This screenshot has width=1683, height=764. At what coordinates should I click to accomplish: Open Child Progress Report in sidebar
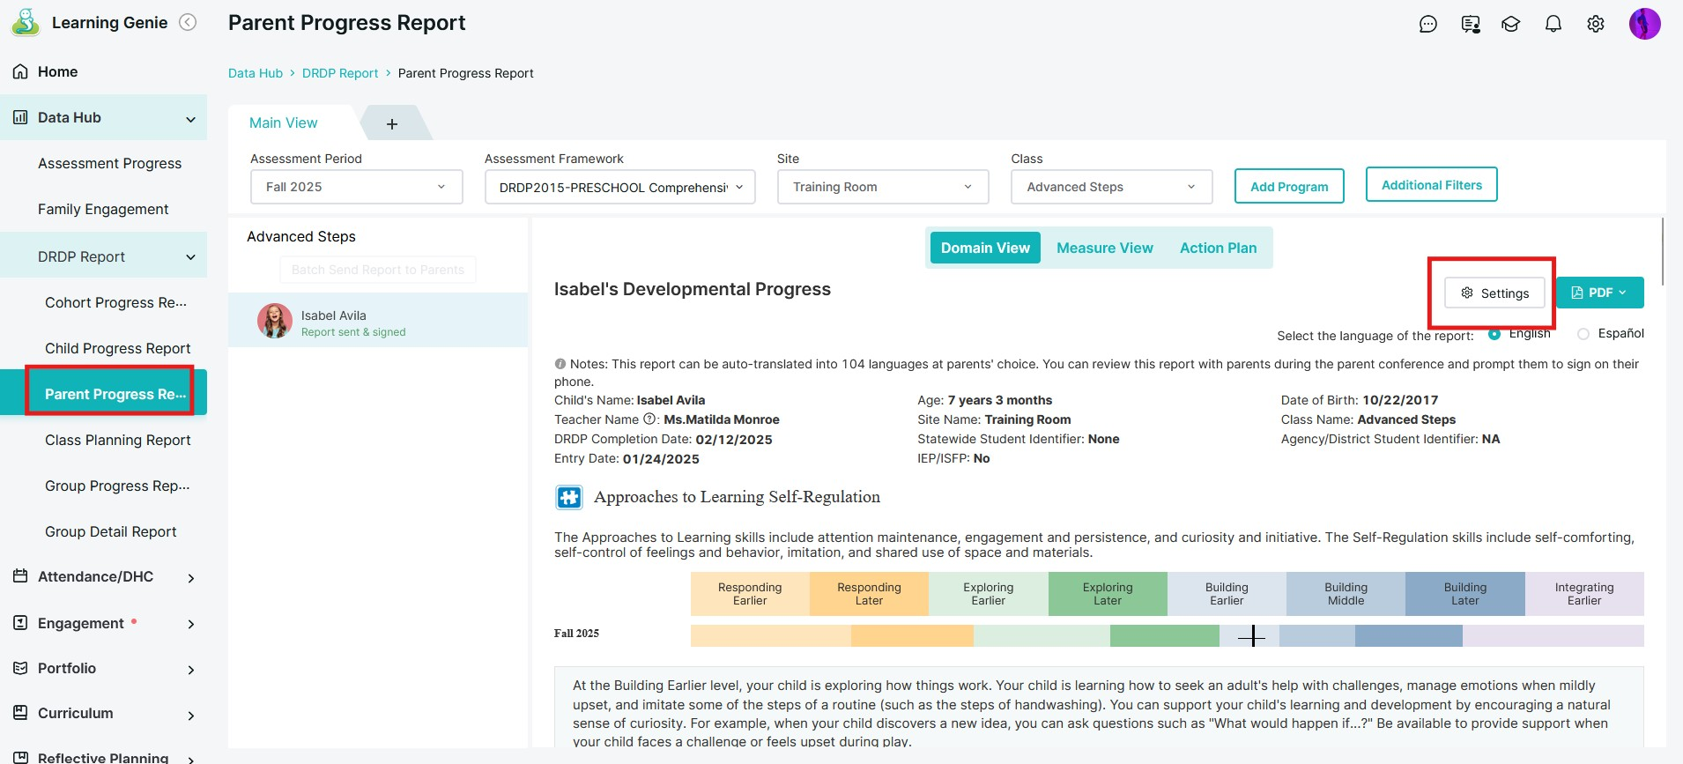click(117, 348)
